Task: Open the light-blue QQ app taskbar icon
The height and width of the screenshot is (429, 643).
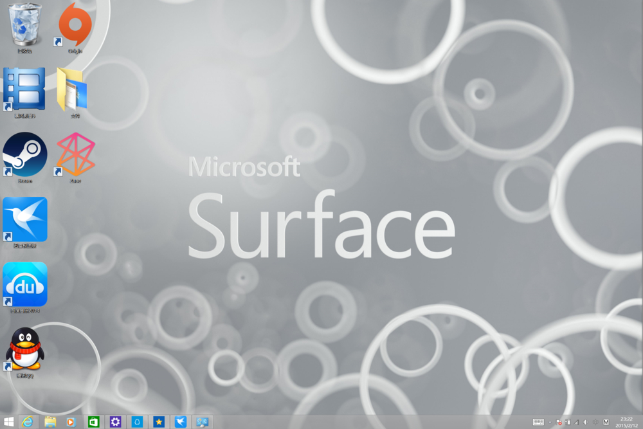Action: (x=137, y=422)
